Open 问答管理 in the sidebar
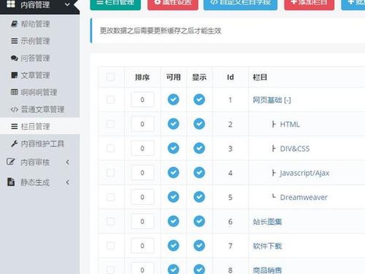Viewport: 365px width, 274px height. (36, 58)
